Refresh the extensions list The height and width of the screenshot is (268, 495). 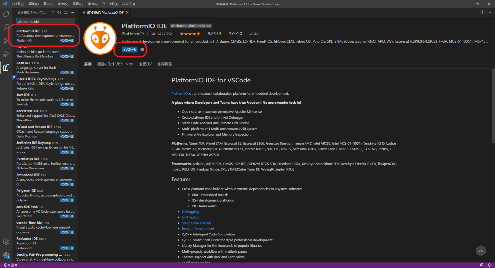(59, 13)
